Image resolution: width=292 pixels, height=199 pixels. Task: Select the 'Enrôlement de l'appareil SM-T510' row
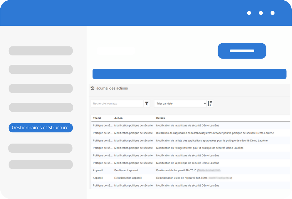pyautogui.click(x=188, y=170)
